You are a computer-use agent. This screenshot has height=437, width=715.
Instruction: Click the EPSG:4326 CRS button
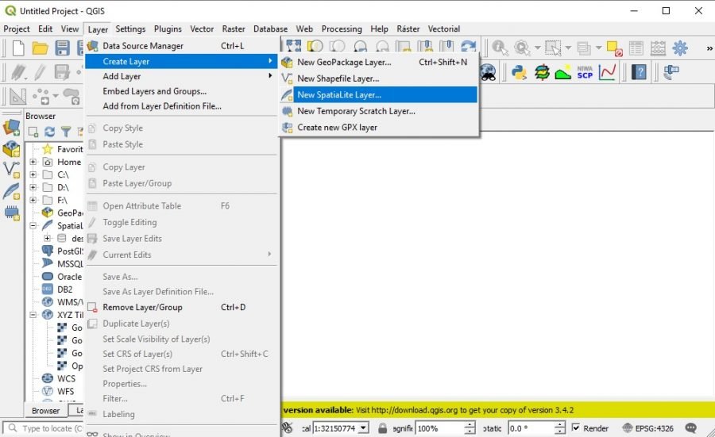650,428
